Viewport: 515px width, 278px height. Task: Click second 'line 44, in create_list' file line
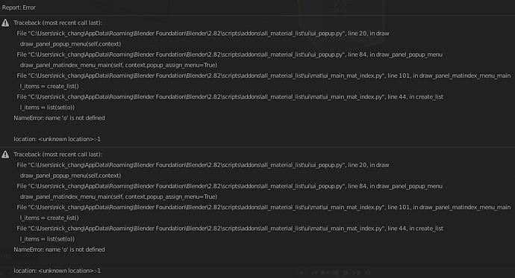(x=230, y=228)
